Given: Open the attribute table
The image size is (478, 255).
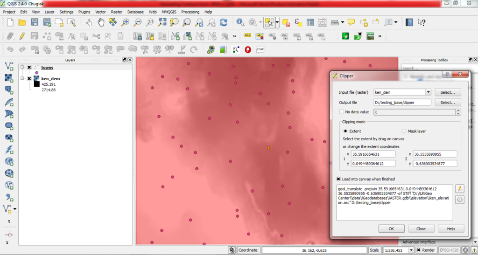Looking at the screenshot, I should pyautogui.click(x=310, y=22).
